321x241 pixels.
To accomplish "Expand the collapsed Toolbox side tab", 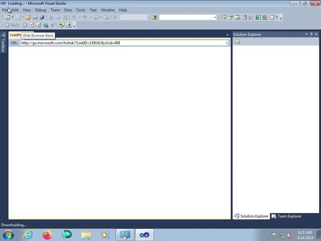I will (3, 42).
